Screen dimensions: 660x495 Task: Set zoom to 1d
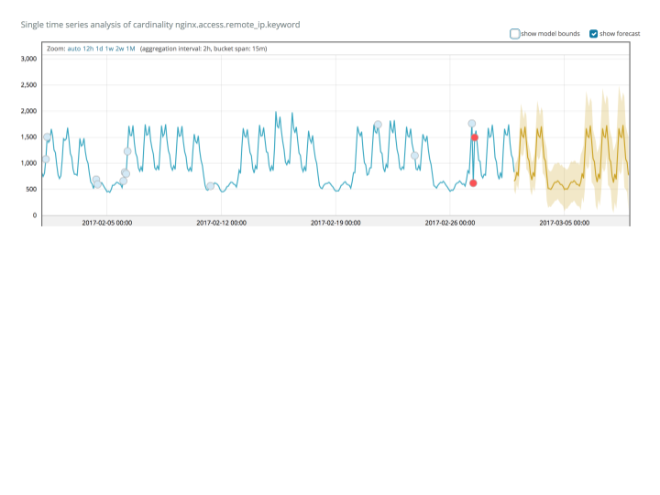pyautogui.click(x=99, y=49)
